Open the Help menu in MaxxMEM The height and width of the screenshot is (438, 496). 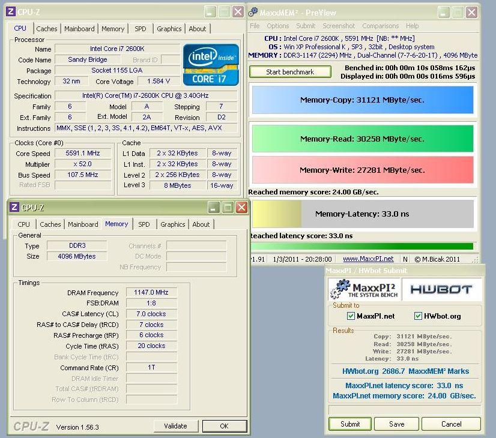tap(412, 26)
